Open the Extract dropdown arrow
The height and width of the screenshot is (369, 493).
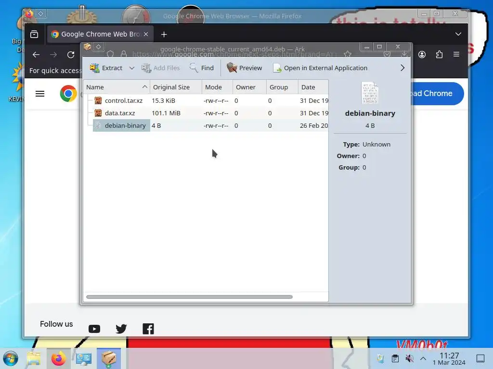132,68
